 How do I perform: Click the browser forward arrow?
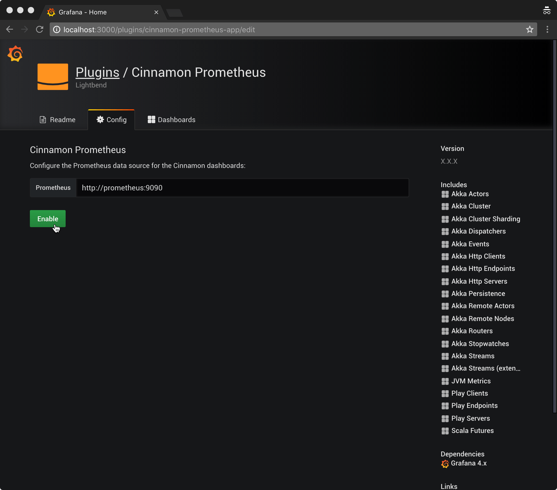[x=25, y=29]
